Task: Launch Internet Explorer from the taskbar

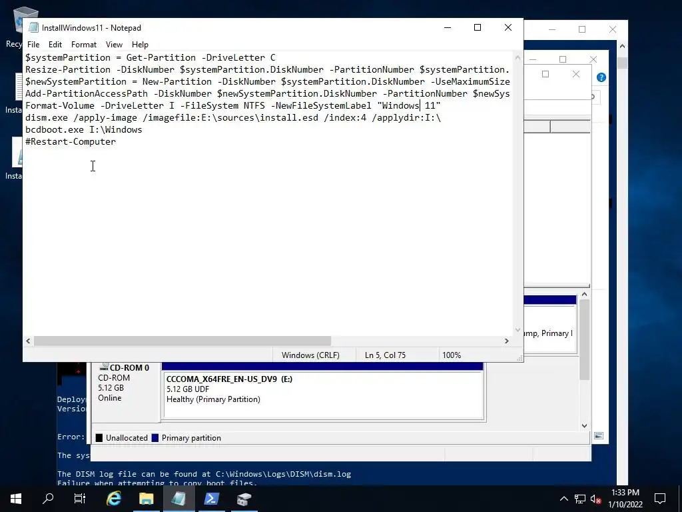Action: [x=113, y=499]
